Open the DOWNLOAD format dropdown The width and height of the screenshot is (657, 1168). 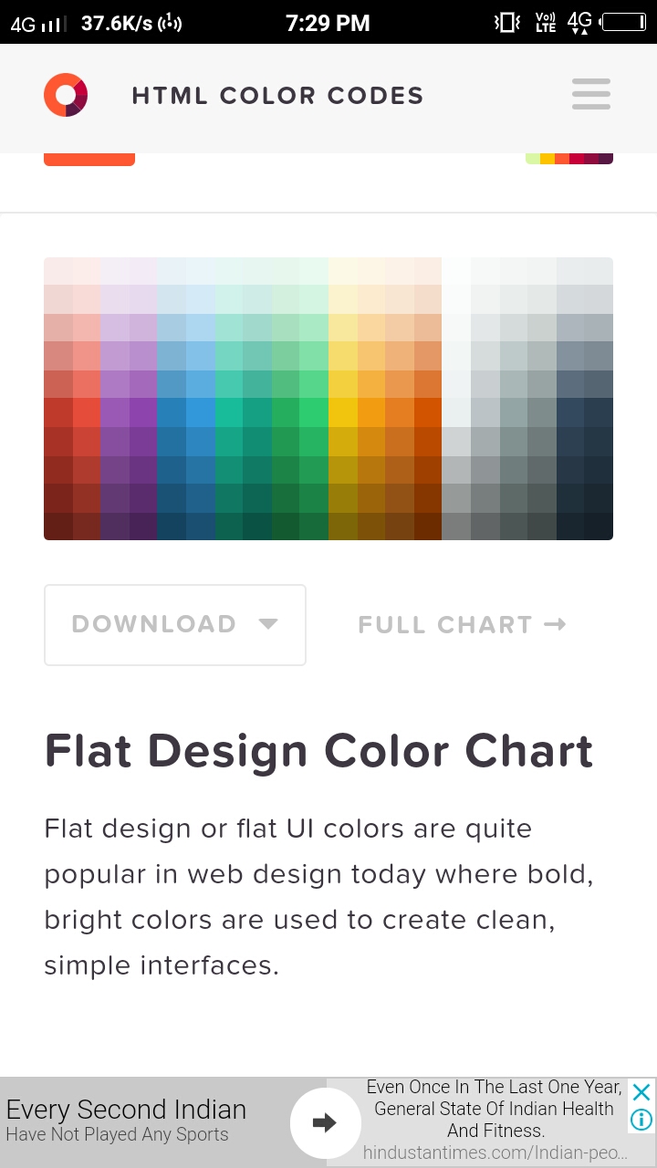pyautogui.click(x=174, y=624)
